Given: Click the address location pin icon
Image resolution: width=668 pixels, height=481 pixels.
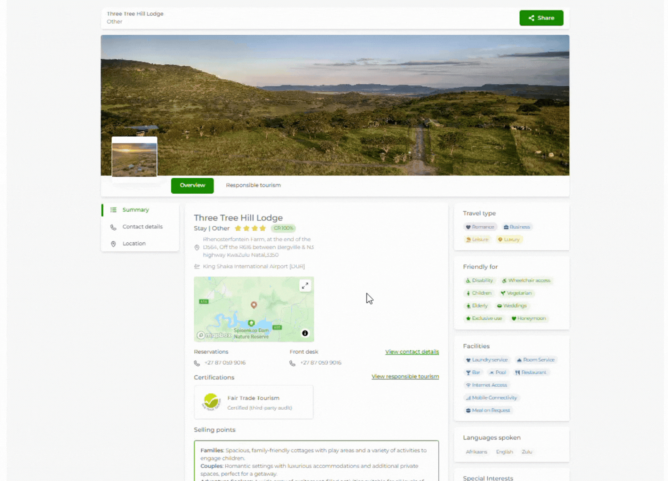Looking at the screenshot, I should coord(197,248).
